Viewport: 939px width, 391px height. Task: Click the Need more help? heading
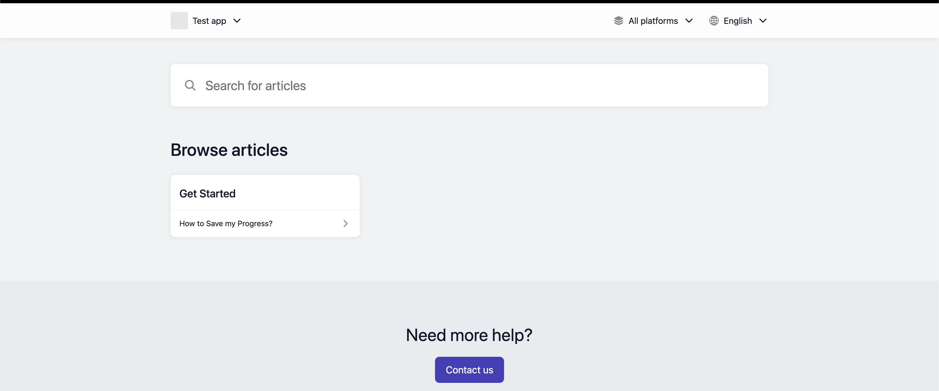(469, 335)
